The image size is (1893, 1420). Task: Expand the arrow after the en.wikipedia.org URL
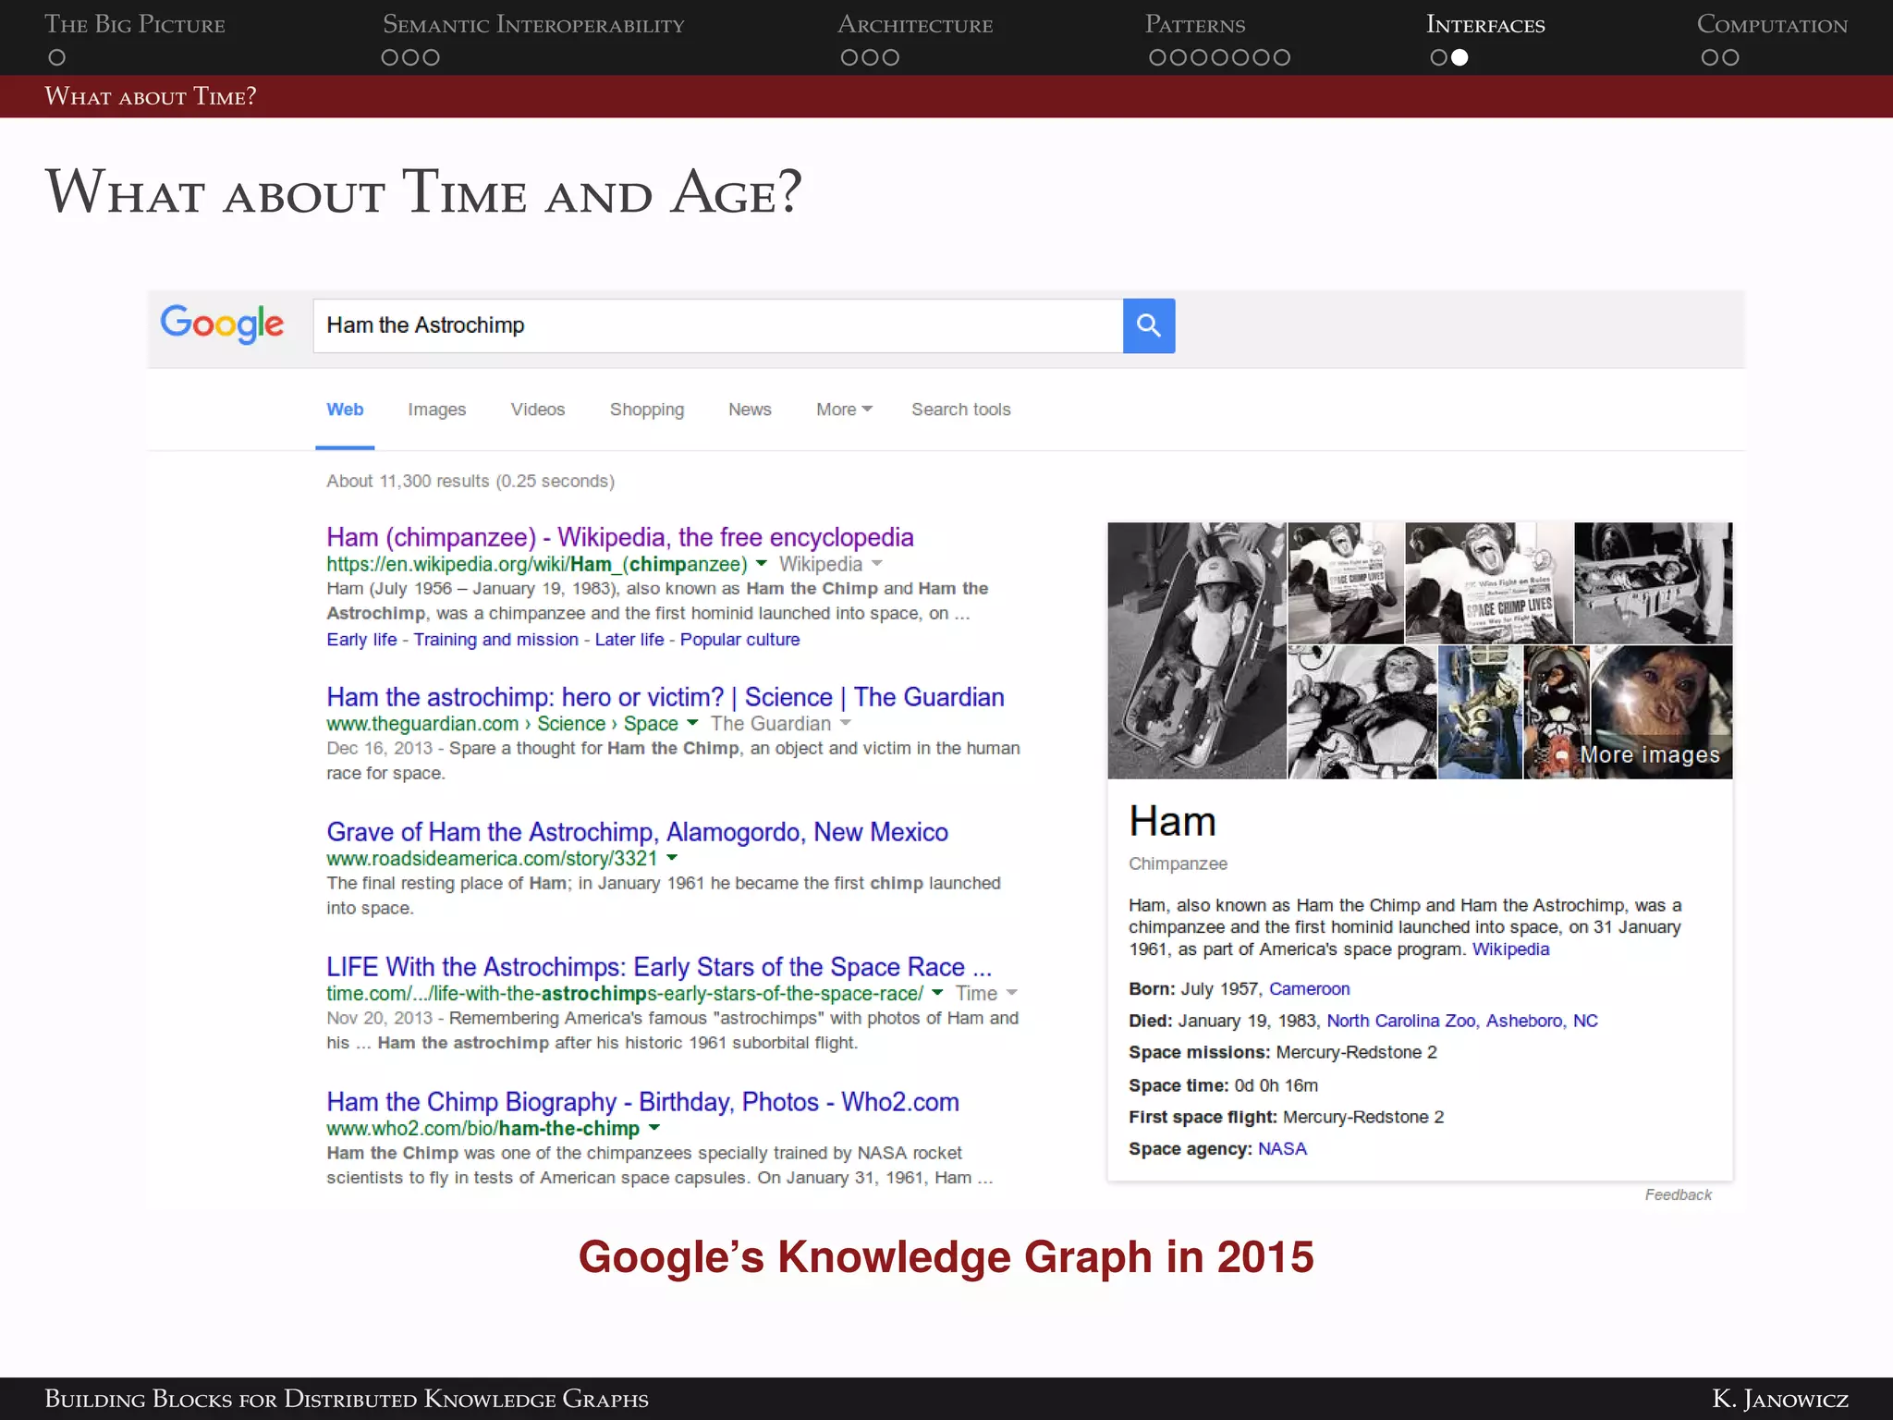[x=762, y=564]
